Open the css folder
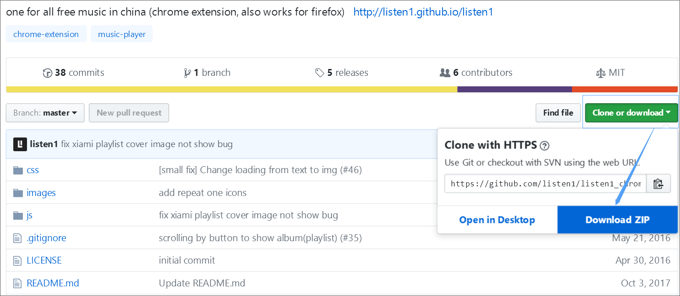The width and height of the screenshot is (680, 296). [x=32, y=170]
